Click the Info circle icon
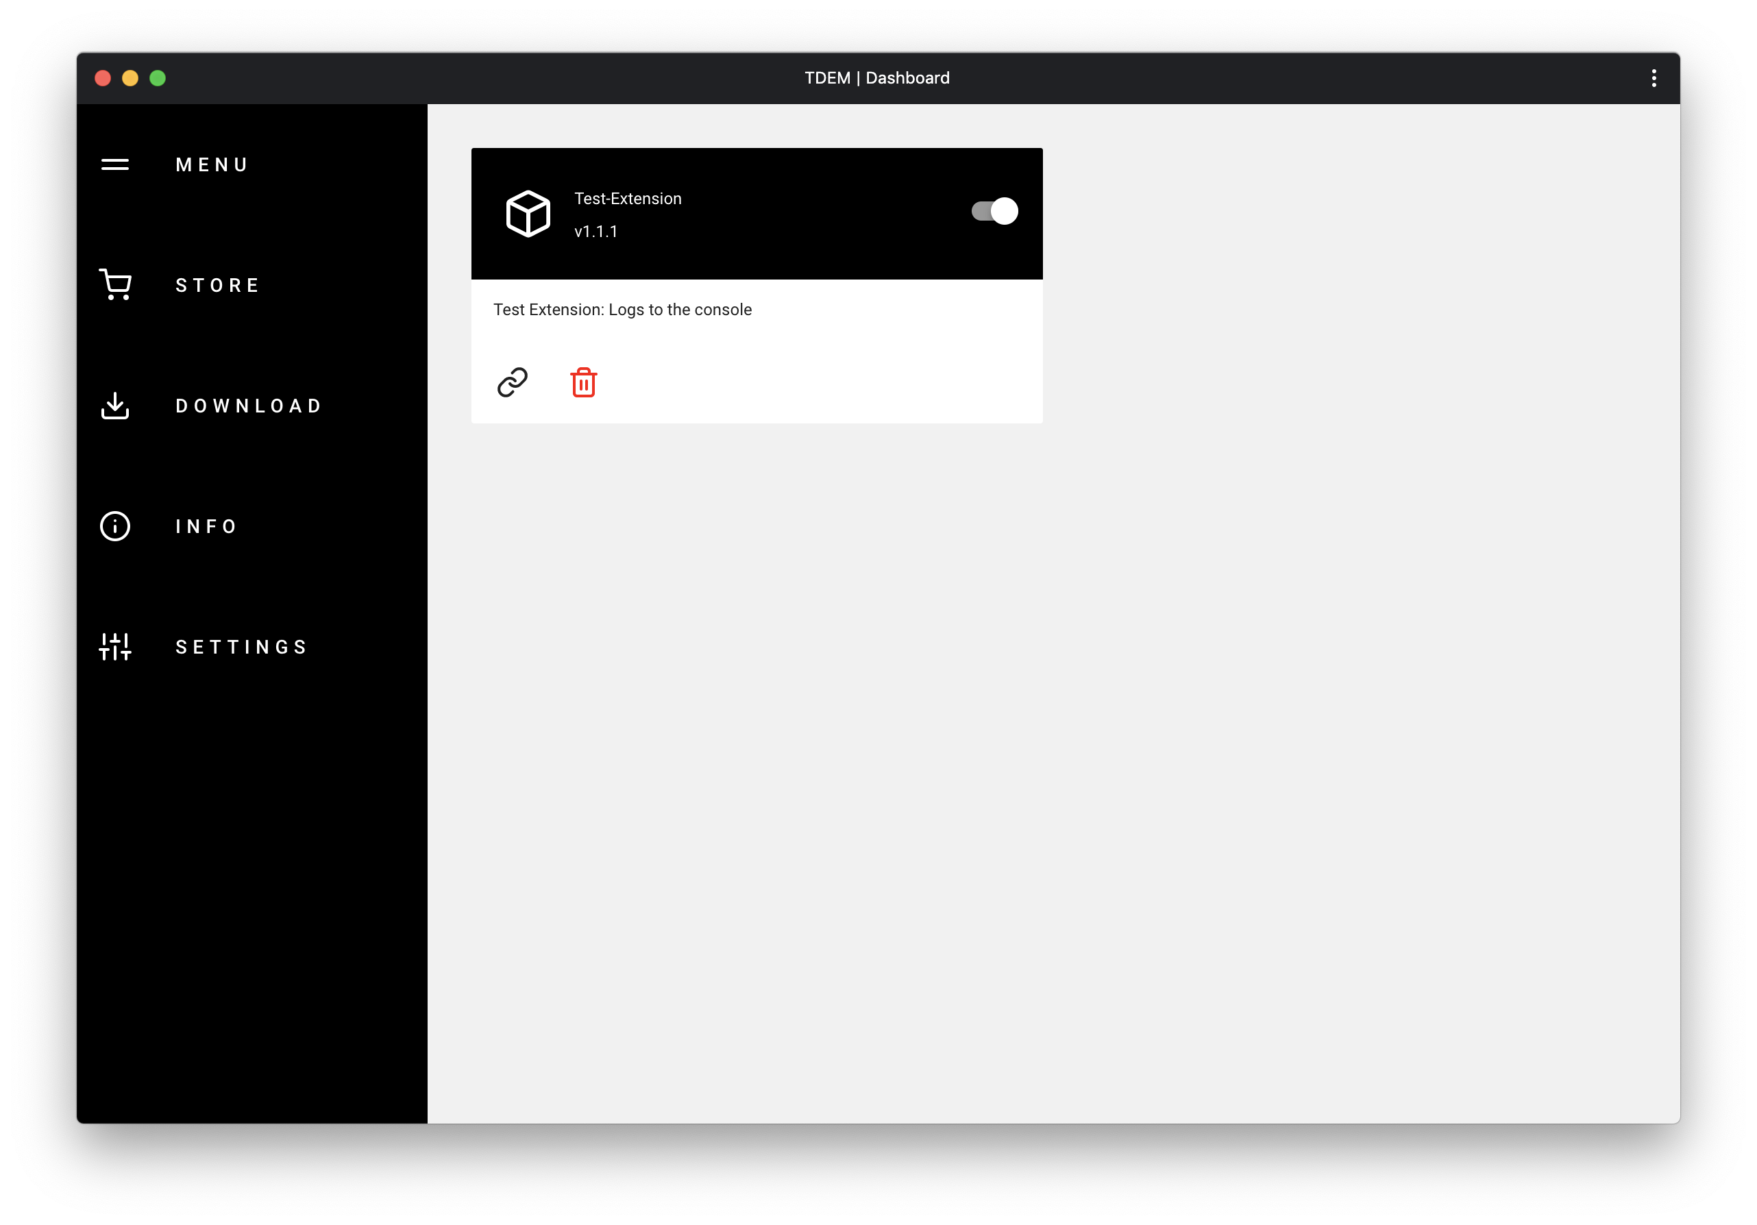 115,526
